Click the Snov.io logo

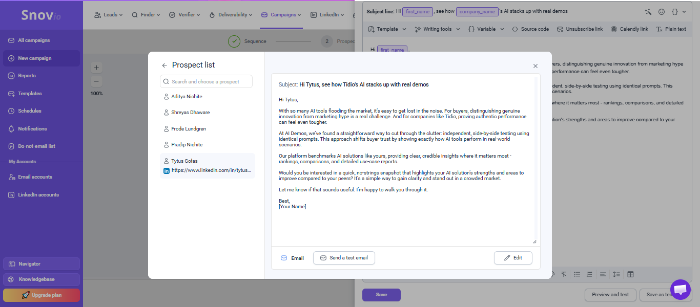tap(41, 15)
